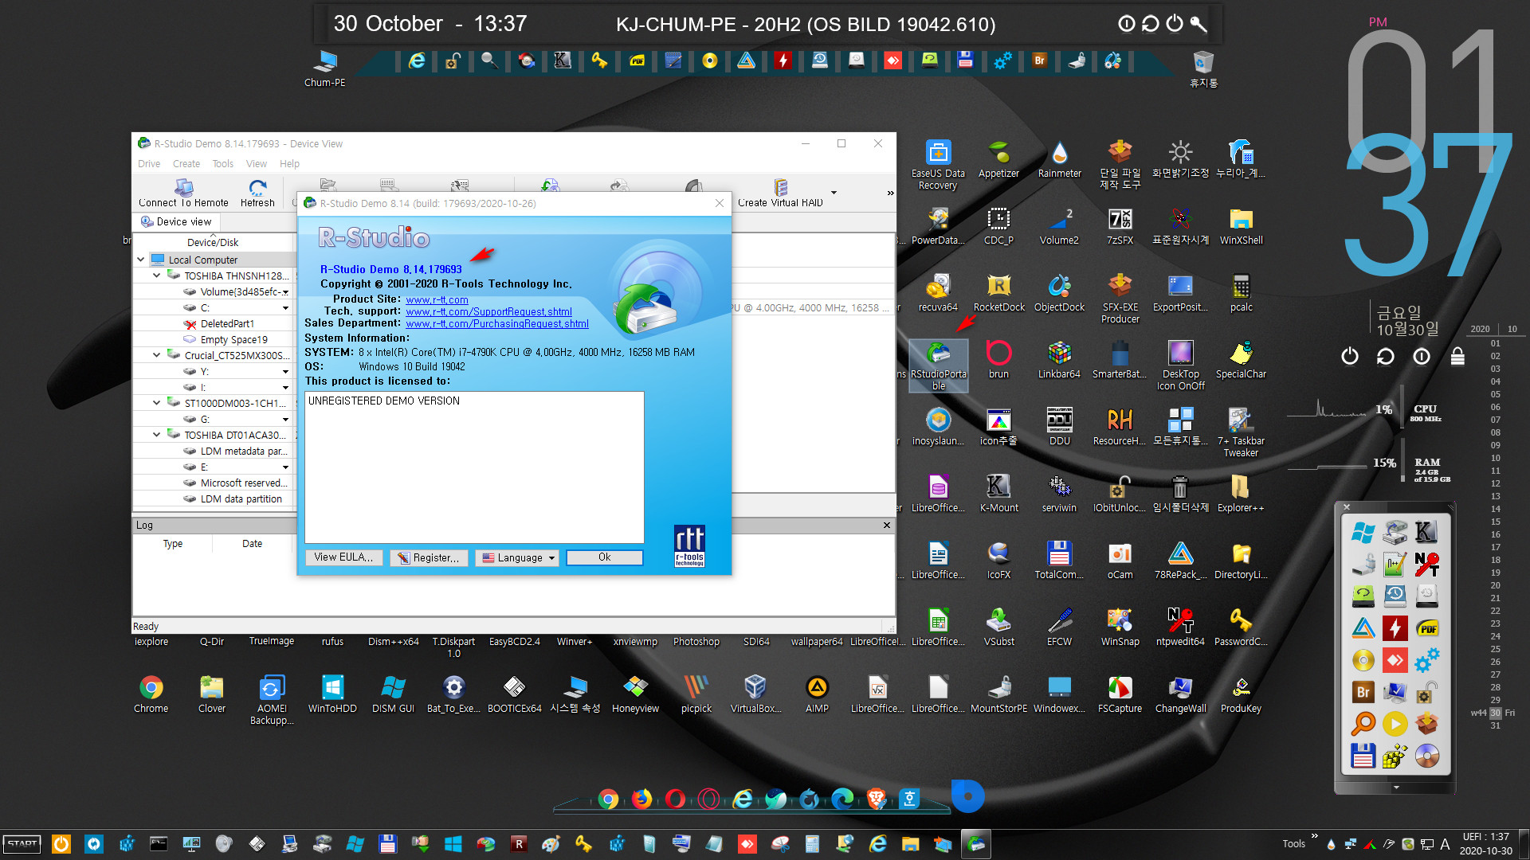Open TotalCommander desktop icon
The width and height of the screenshot is (1530, 860).
[1059, 561]
